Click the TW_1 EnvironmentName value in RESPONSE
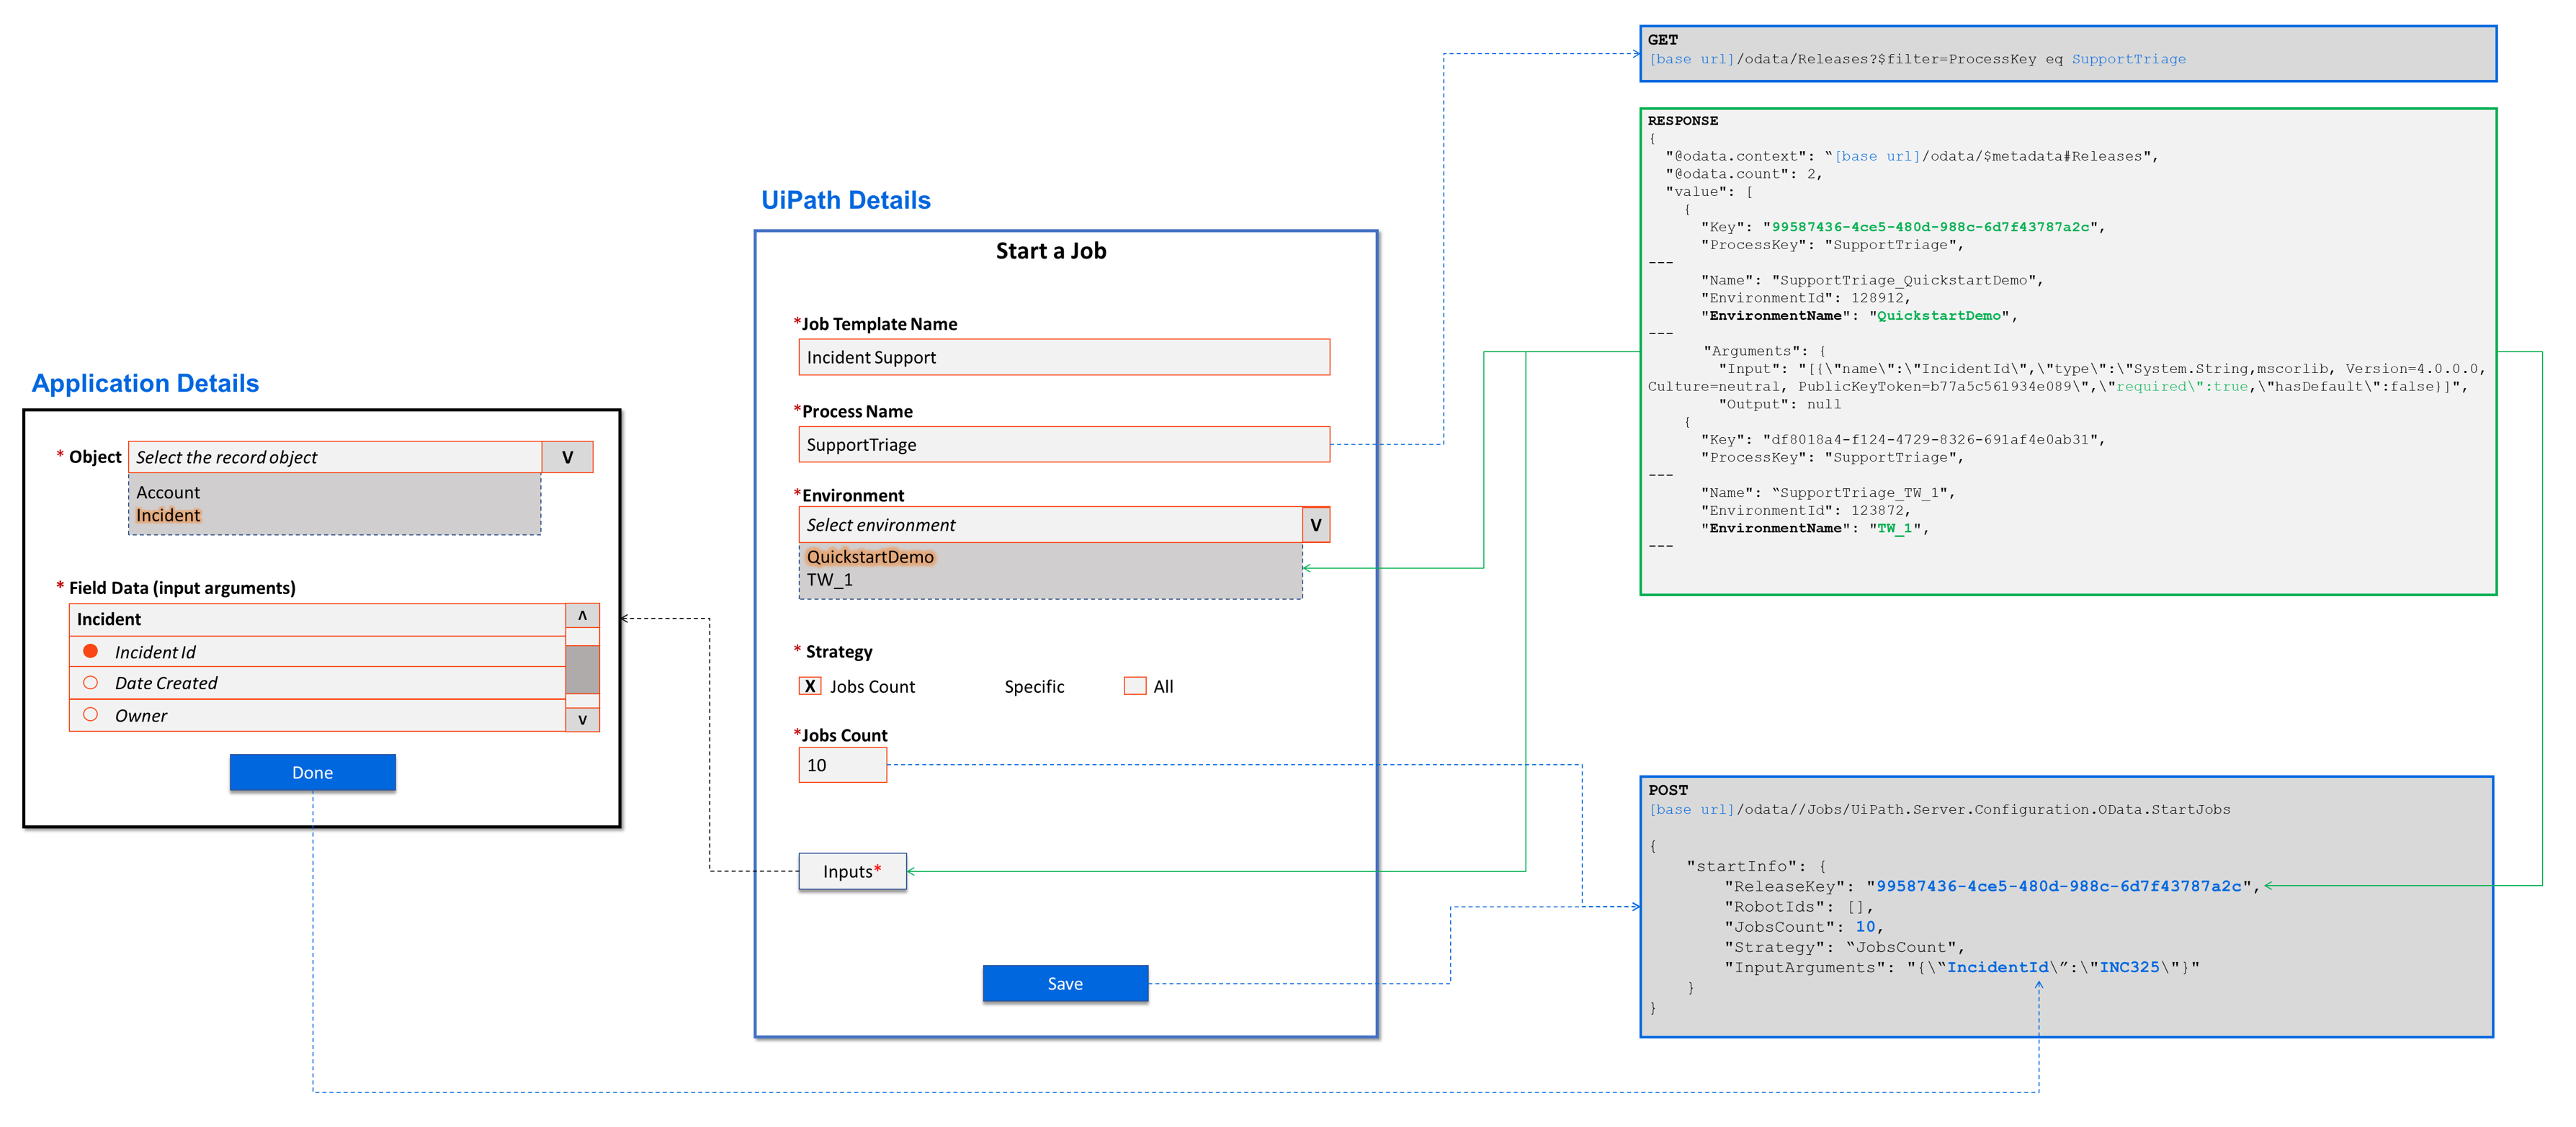Viewport: 2576px width, 1127px height. point(1894,528)
